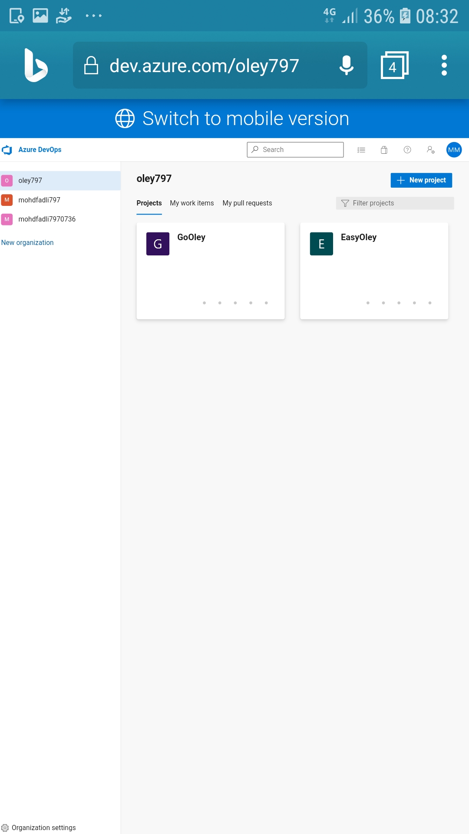Click the first service dot on GoOley card

[x=204, y=303]
